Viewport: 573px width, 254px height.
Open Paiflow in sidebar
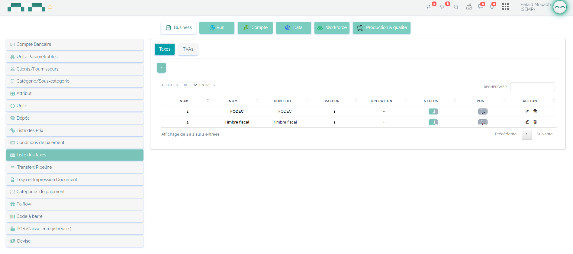click(75, 204)
